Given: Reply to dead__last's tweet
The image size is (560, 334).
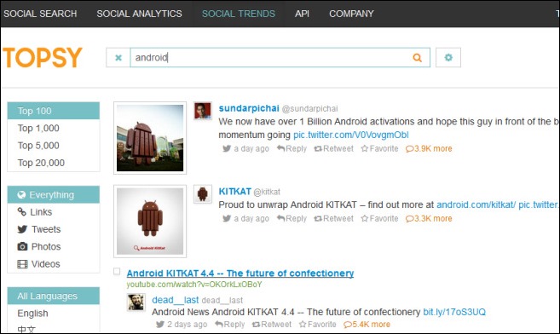Looking at the screenshot, I should coord(229,325).
